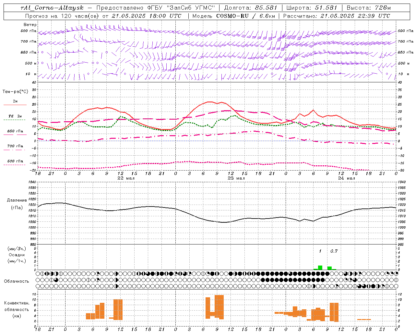Select the 850 гПа temperature legend entry

(15, 131)
